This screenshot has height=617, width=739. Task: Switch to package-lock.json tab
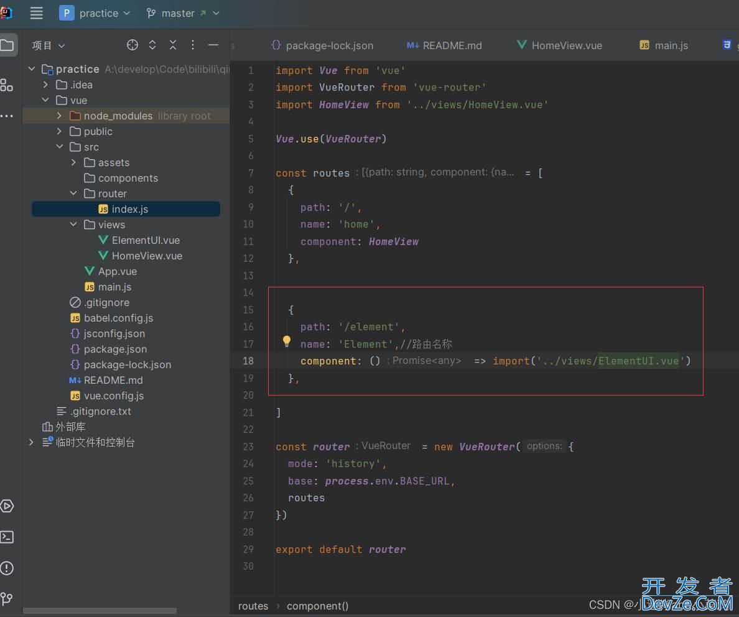[x=322, y=46]
